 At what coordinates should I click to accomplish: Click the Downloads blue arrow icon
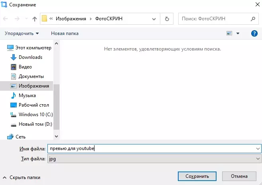point(14,57)
